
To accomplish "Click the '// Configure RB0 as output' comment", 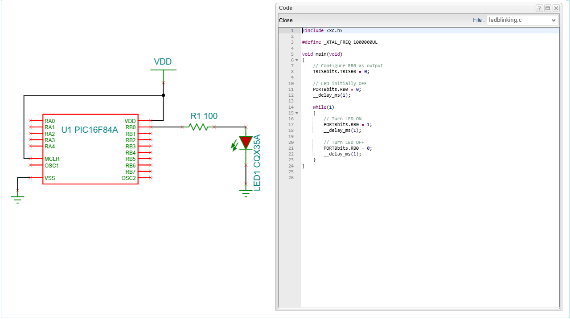I will [x=348, y=66].
